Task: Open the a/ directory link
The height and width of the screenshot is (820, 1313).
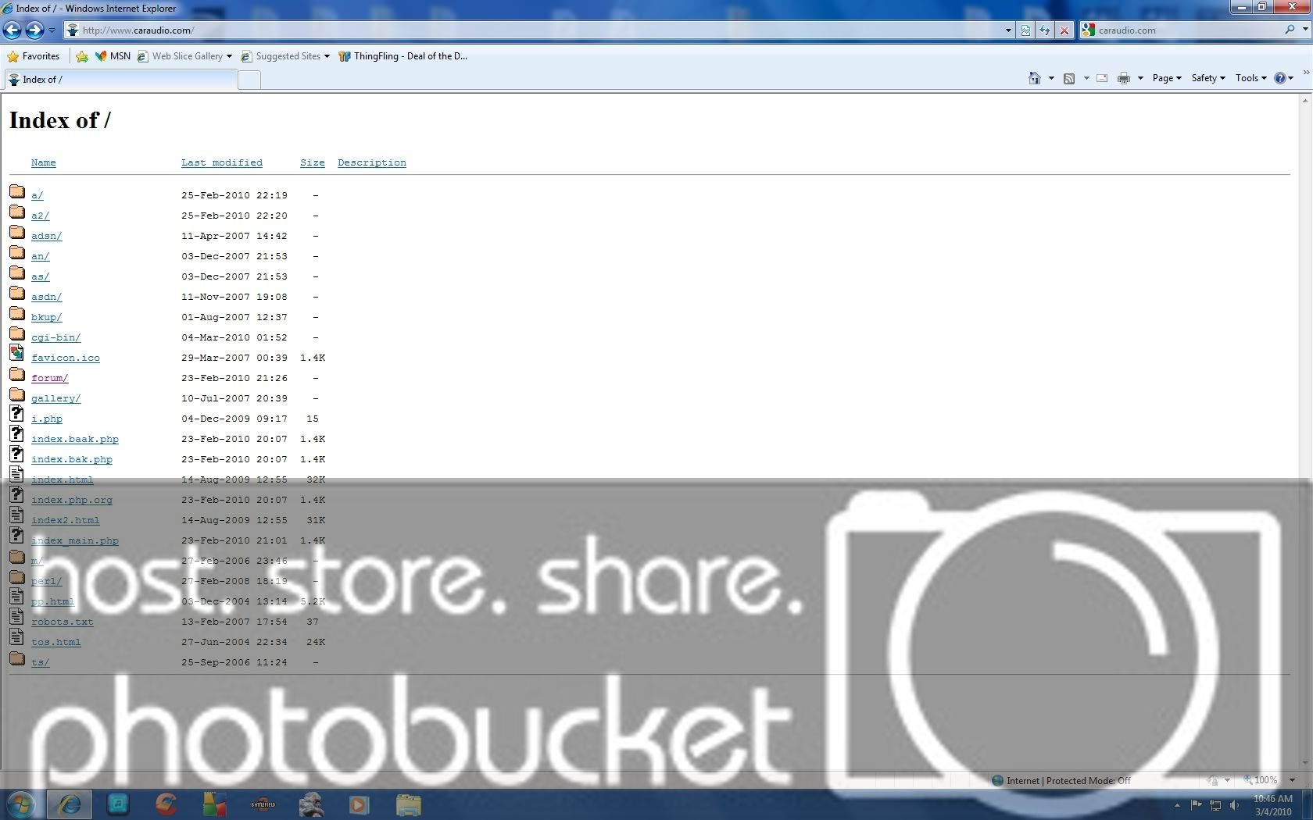Action: click(38, 195)
